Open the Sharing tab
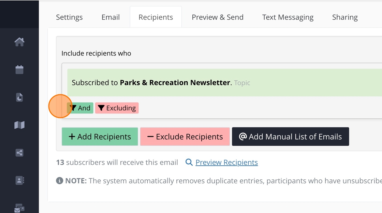This screenshot has width=382, height=213. (345, 17)
